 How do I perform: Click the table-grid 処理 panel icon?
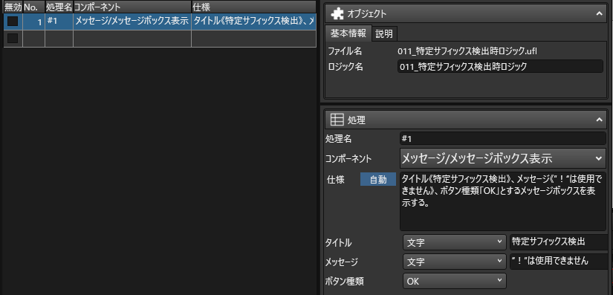337,120
